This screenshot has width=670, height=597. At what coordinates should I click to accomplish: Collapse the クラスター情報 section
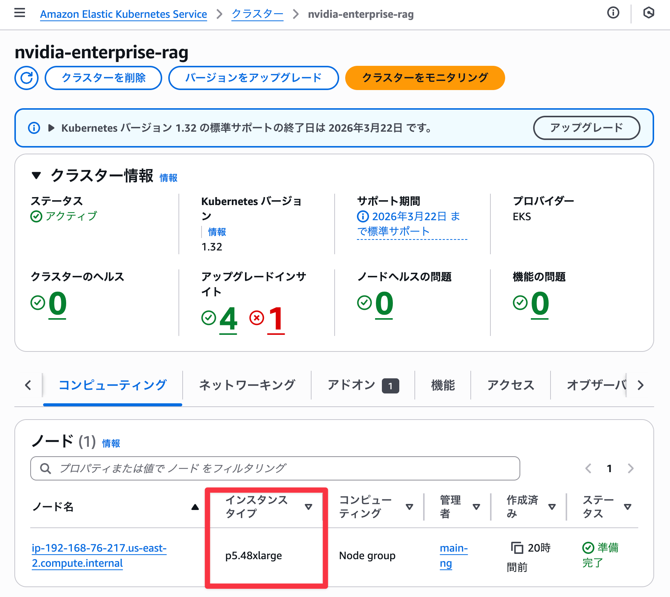coord(37,175)
